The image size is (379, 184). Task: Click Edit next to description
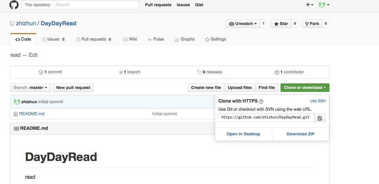pyautogui.click(x=33, y=55)
